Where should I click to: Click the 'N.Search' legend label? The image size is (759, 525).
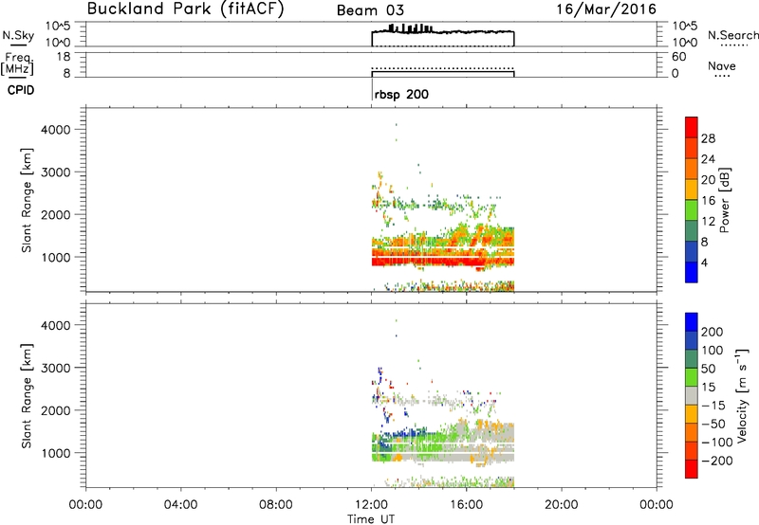coord(732,35)
